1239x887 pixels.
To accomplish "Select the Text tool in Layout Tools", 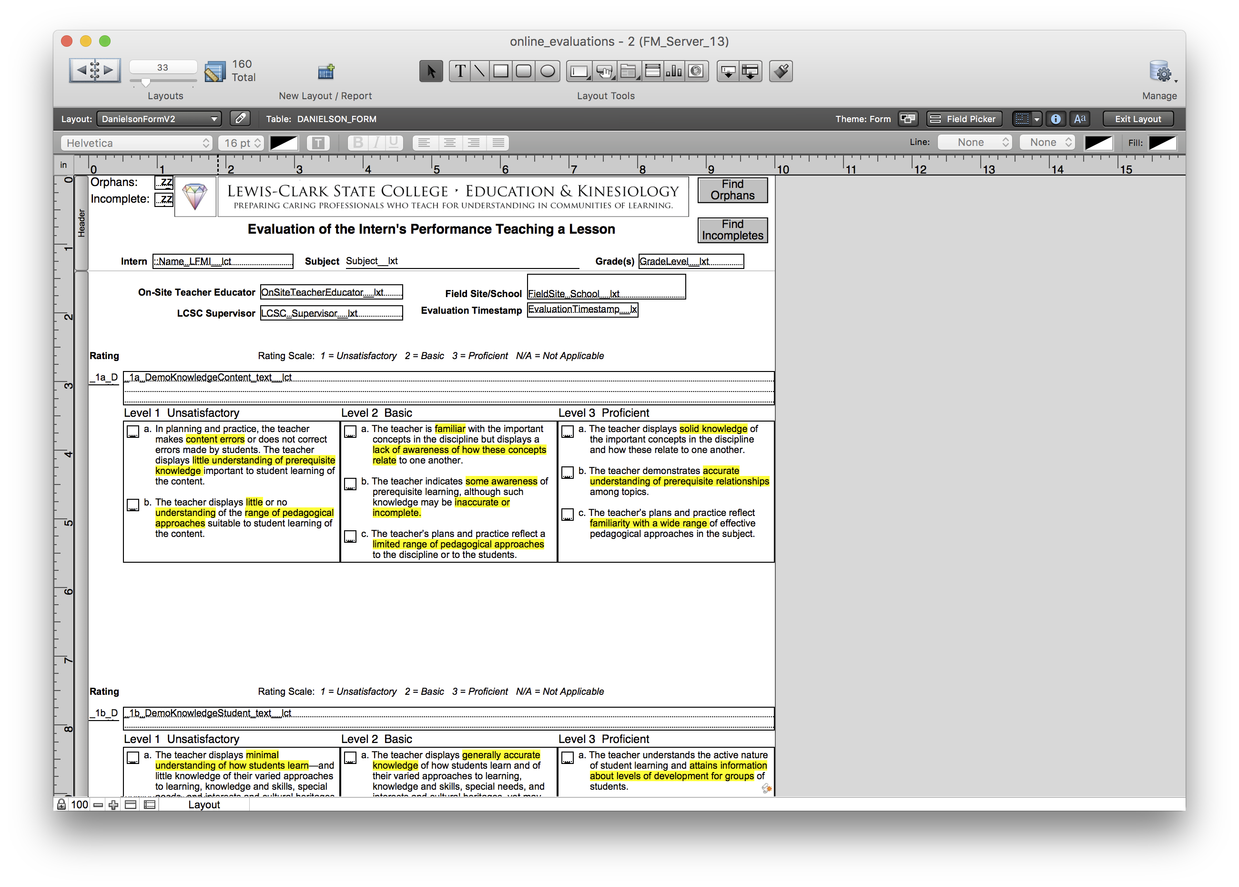I will pos(460,72).
